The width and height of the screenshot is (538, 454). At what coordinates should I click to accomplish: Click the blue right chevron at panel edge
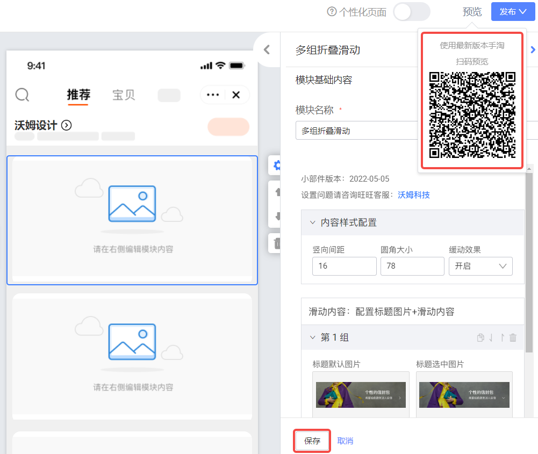533,50
